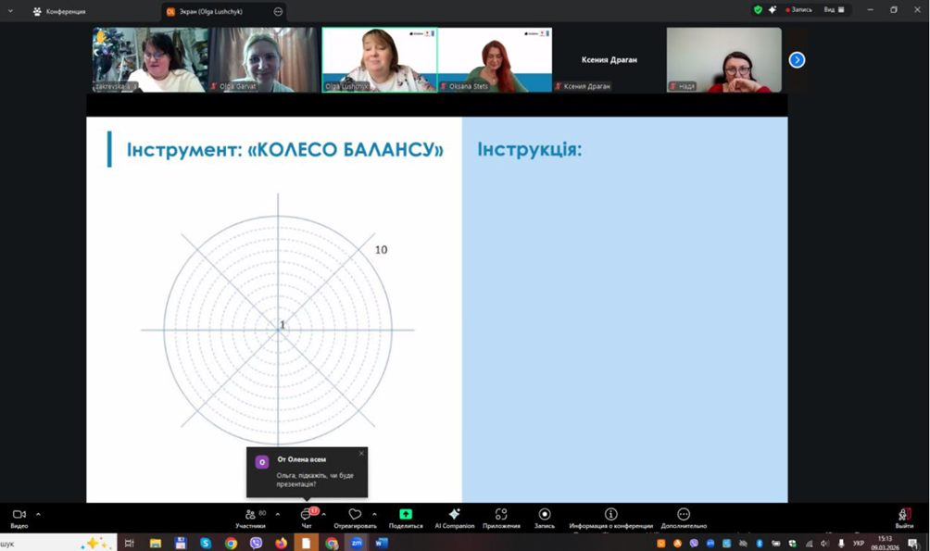Show next participants with the blue arrow
The height and width of the screenshot is (551, 930).
797,60
